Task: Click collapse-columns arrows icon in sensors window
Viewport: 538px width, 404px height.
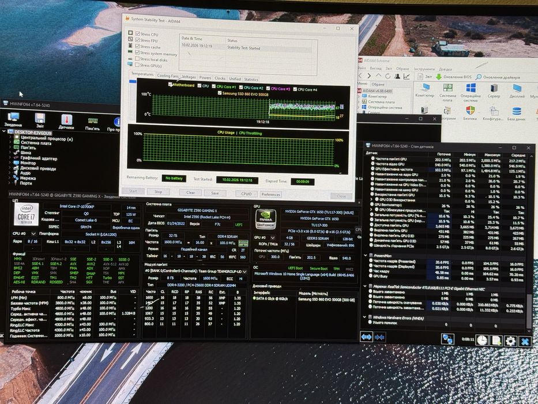Action: (x=379, y=338)
